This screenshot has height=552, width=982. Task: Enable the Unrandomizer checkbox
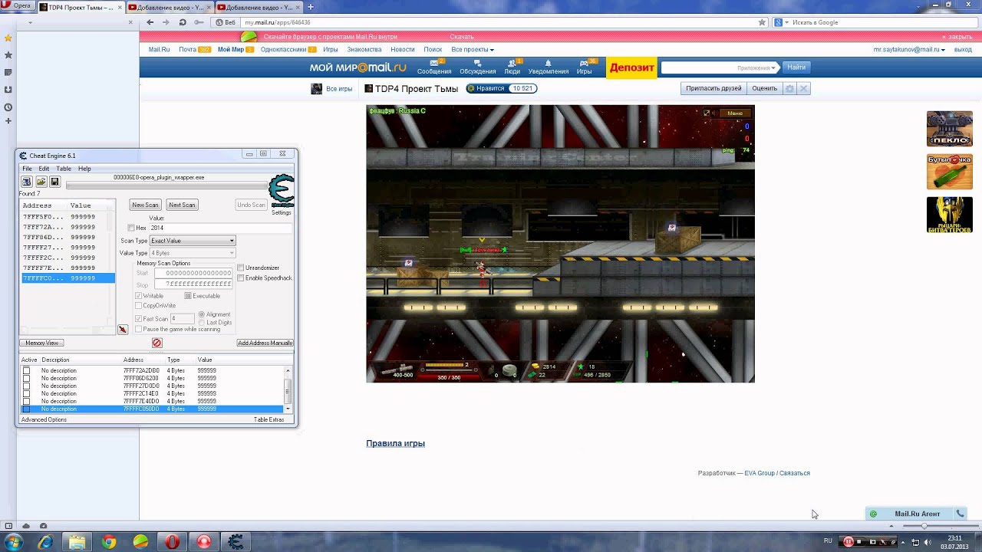(x=241, y=268)
